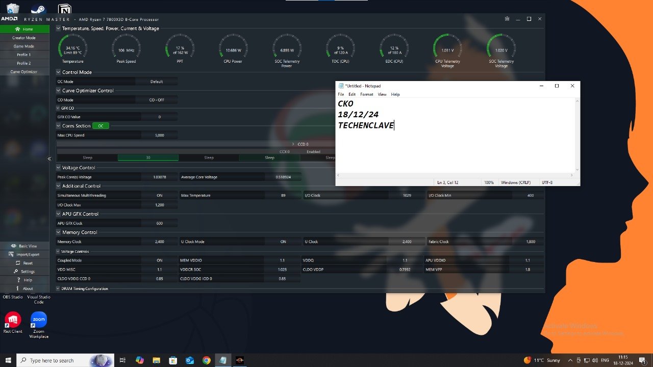Select the Game Mode tab
This screenshot has width=653, height=367.
tap(24, 46)
